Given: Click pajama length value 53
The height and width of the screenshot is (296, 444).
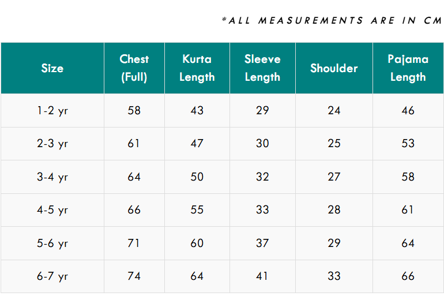Looking at the screenshot, I should (408, 143).
